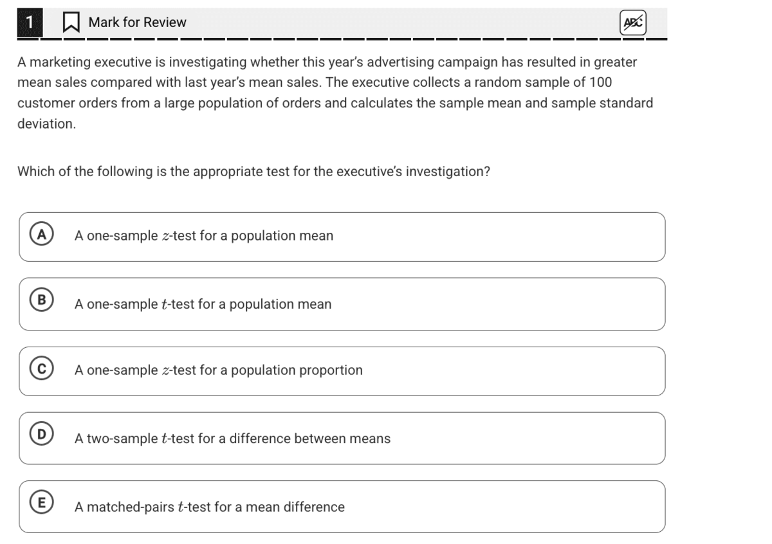Screen dimensions: 772x544
Task: Choose answer text matched-pairs t-test for mean difference
Action: (x=210, y=507)
